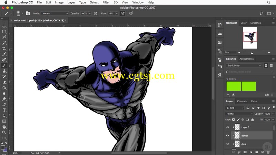This screenshot has width=276, height=155.
Task: Create a new layer
Action: 263,152
